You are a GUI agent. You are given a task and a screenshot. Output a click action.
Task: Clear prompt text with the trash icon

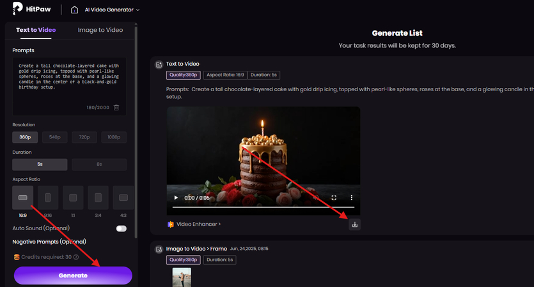tap(116, 107)
